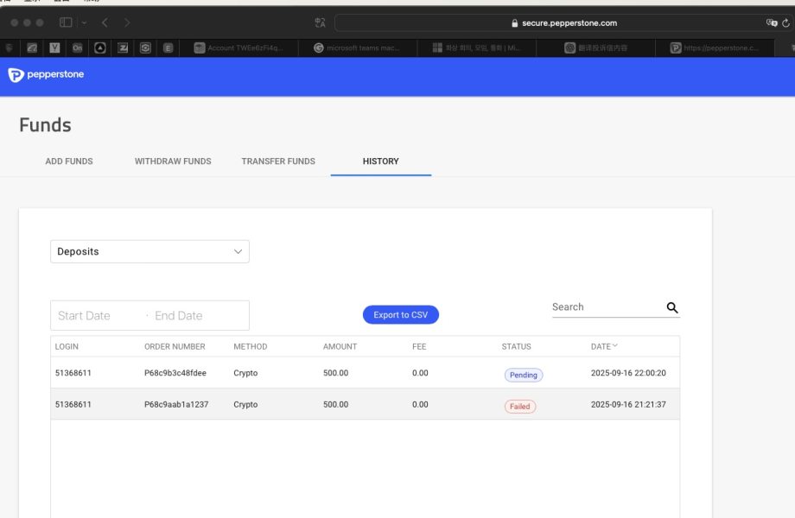Reload the page with the refresh icon
Screen dimensions: 795x518
click(786, 23)
